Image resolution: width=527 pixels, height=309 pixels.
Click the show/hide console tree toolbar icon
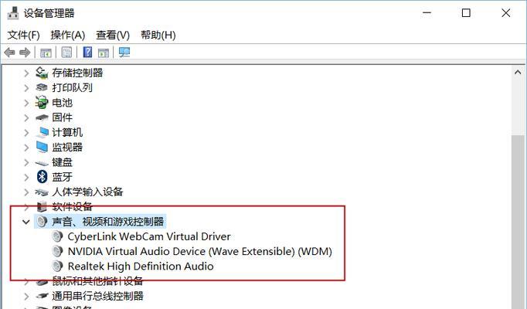(46, 53)
